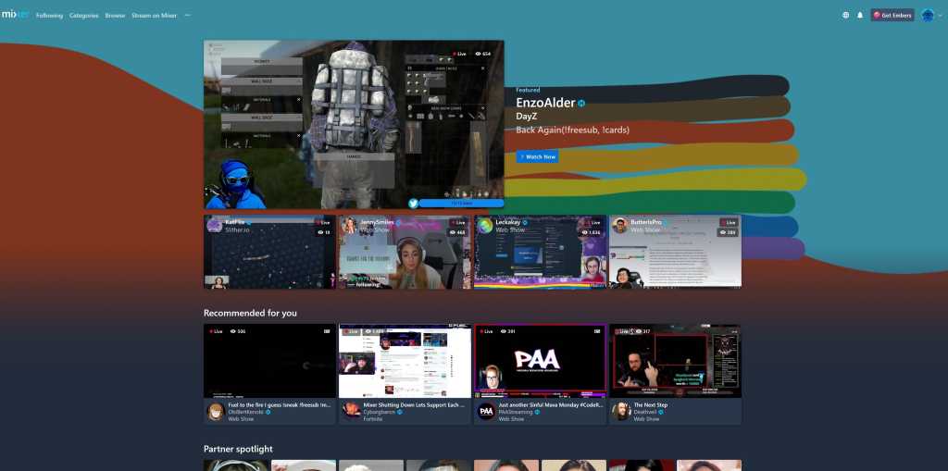948x471 pixels.
Task: Click the Mixer logo in the header
Action: 15,15
